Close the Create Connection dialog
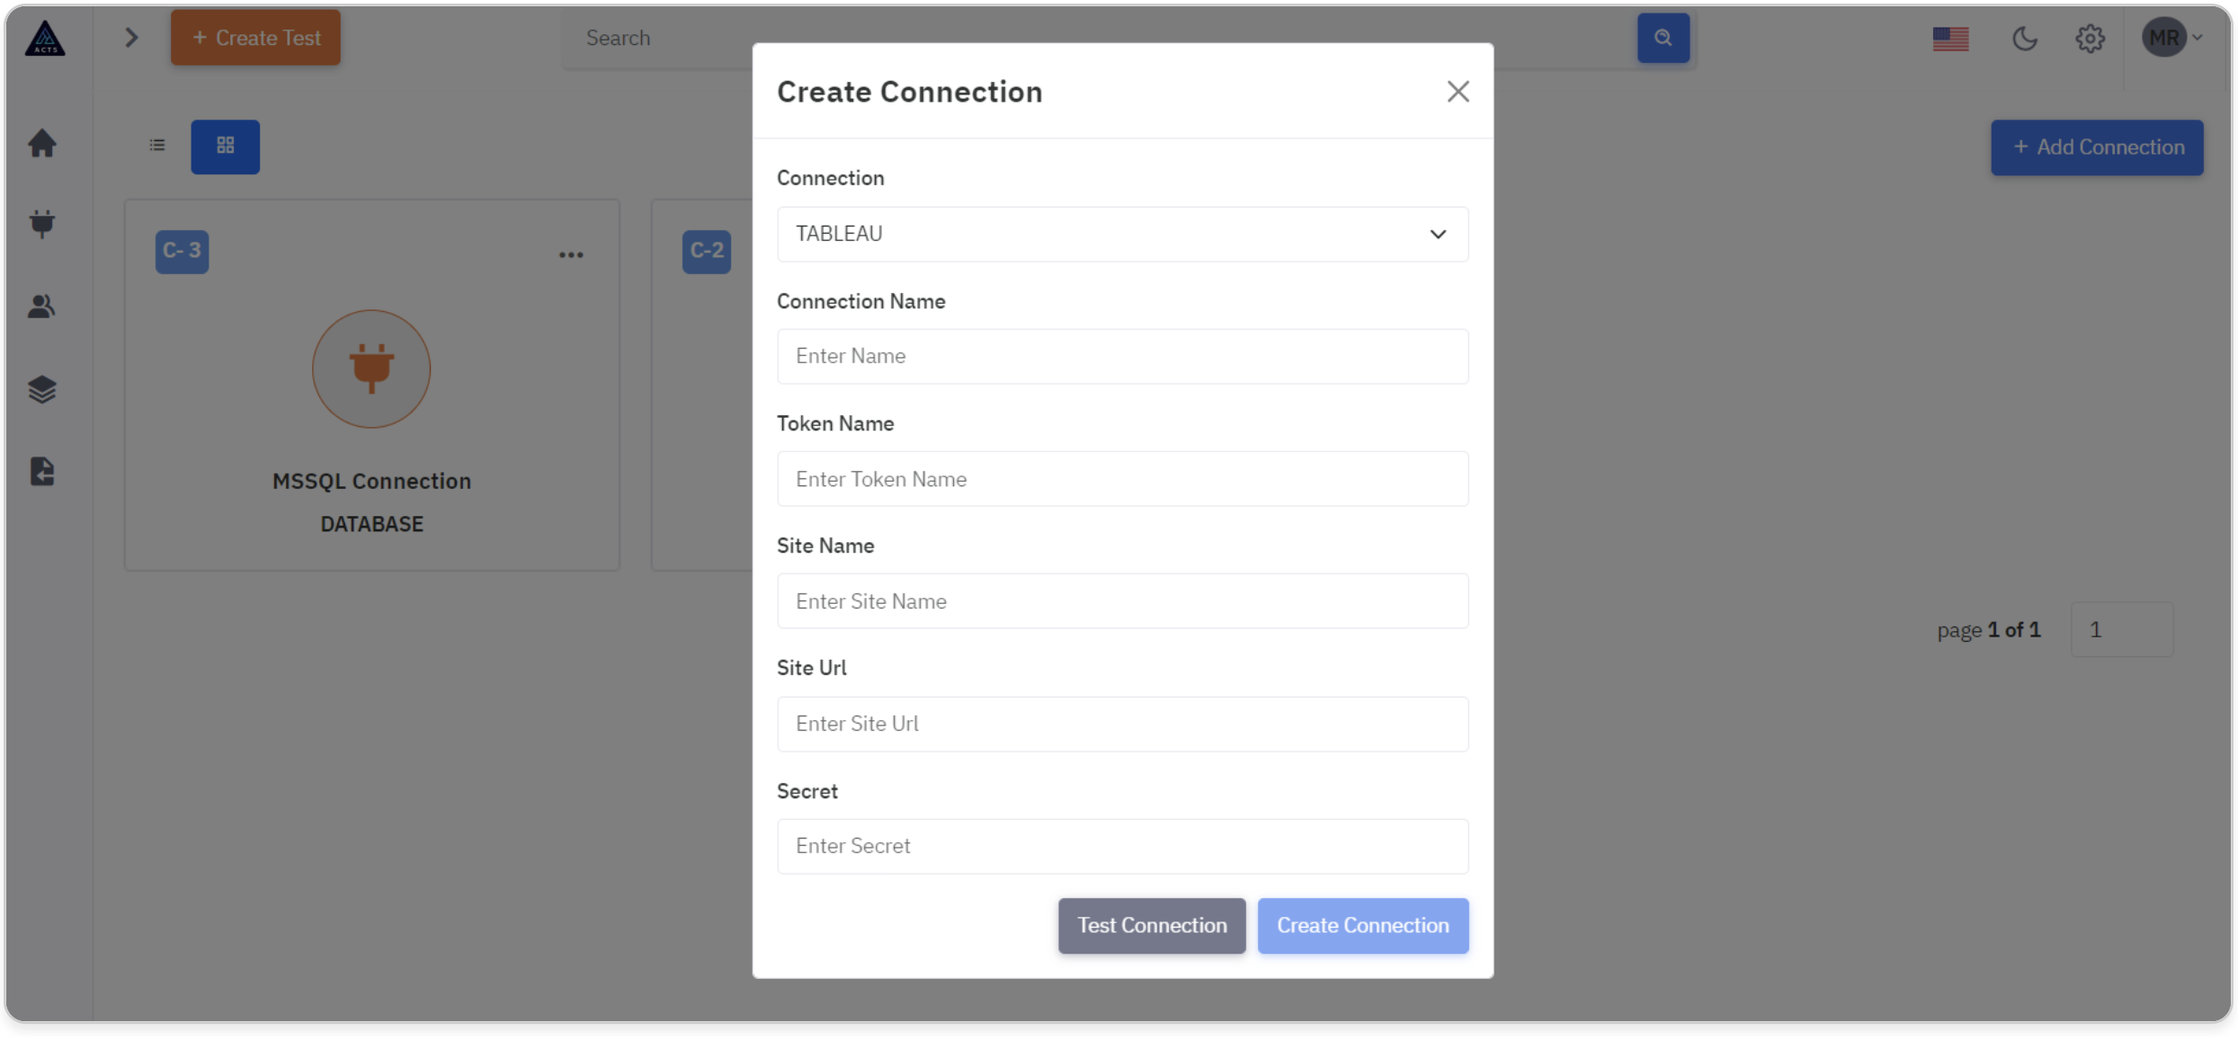The image size is (2238, 1040). [1458, 91]
